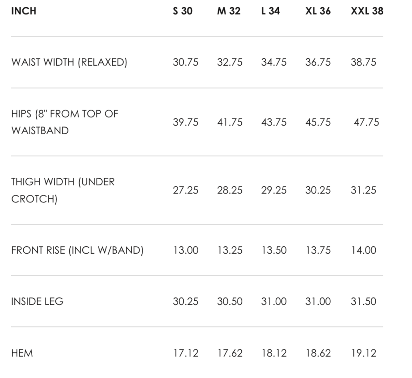Viewport: 412px width, 378px height.
Task: Select waist width value 36.75
Action: tap(318, 62)
